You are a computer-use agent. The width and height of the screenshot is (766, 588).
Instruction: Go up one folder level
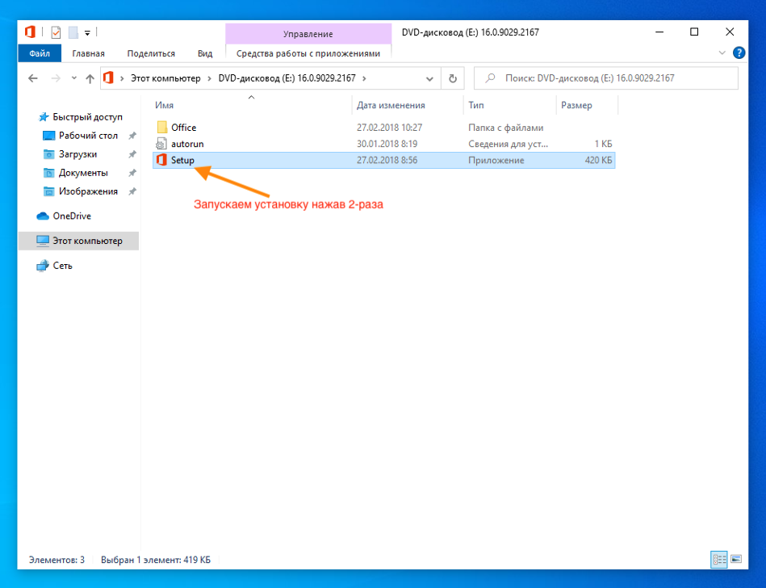click(x=90, y=78)
